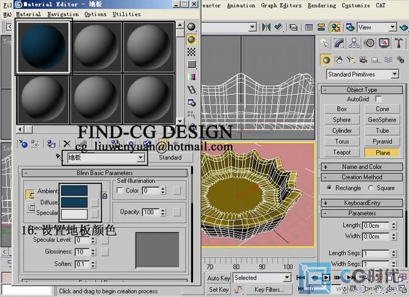Click the Specular color swatch
Screen dimensions: 409x297
tap(74, 214)
